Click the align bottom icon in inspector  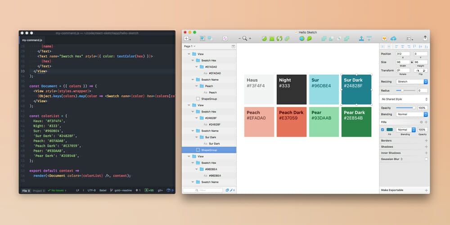[x=427, y=46]
